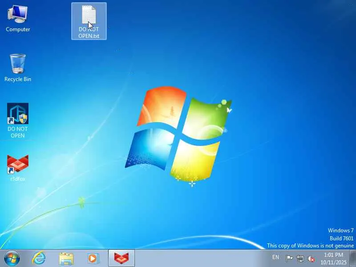Launch Internet Explorer from the taskbar
Image resolution: width=356 pixels, height=267 pixels.
pyautogui.click(x=39, y=258)
